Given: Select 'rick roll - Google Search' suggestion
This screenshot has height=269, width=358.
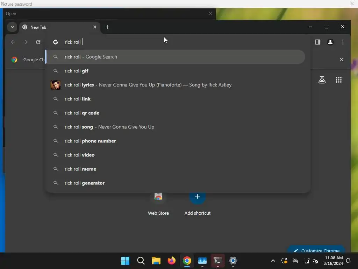Looking at the screenshot, I should point(176,57).
